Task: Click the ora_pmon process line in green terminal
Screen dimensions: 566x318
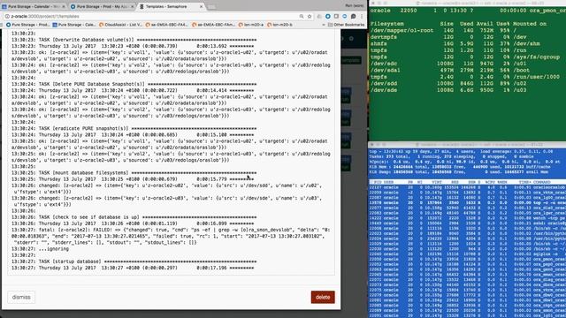Action: coord(468,11)
